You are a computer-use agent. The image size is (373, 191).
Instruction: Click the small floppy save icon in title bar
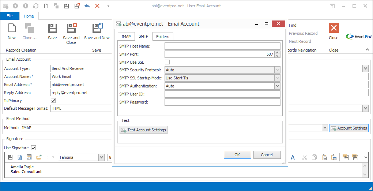pyautogui.click(x=67, y=6)
